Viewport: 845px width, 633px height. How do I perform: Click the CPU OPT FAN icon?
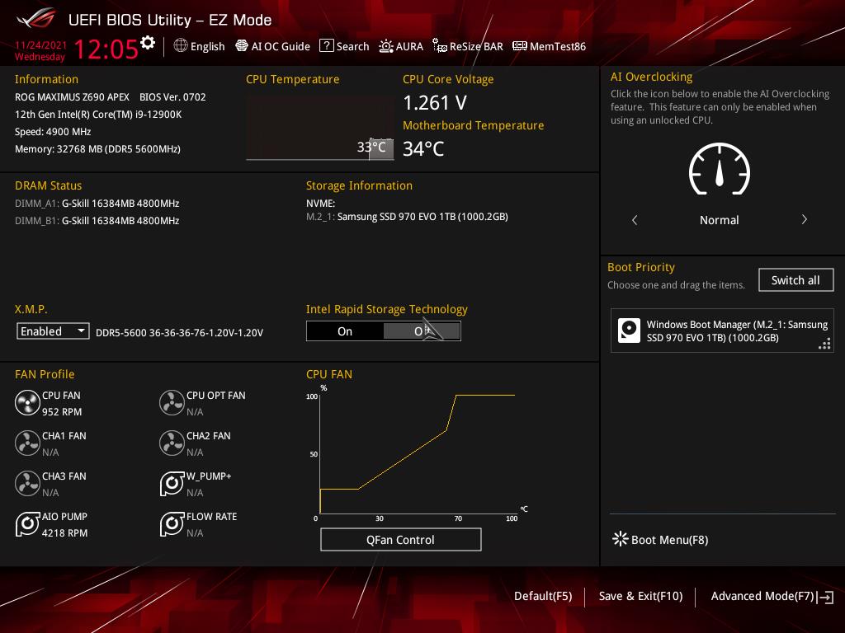[x=172, y=403]
